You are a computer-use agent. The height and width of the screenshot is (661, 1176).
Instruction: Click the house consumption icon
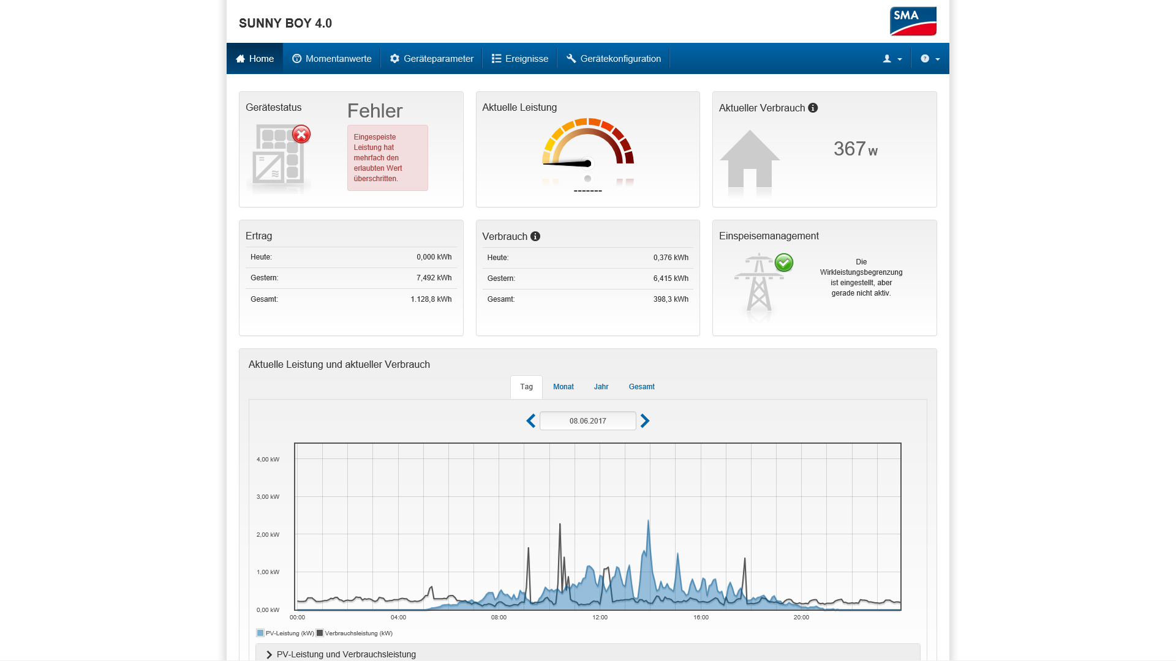pos(749,159)
